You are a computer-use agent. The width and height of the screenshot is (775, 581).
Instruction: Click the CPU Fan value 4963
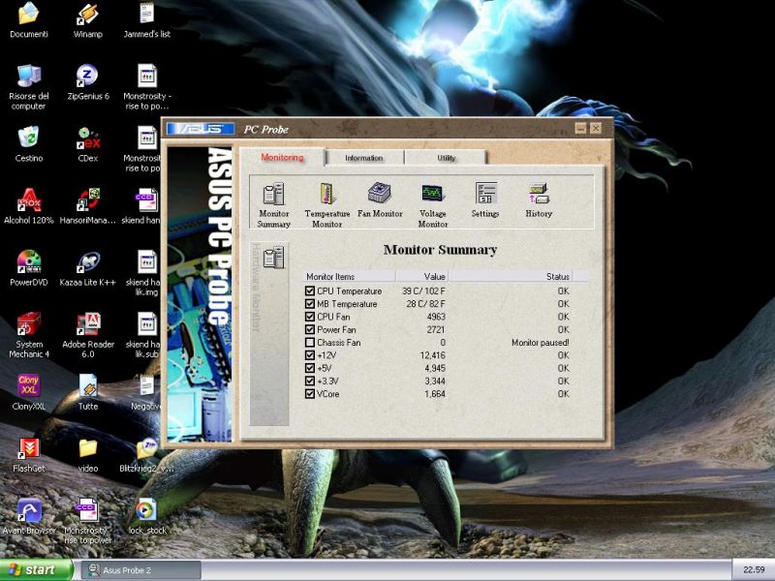click(x=435, y=317)
